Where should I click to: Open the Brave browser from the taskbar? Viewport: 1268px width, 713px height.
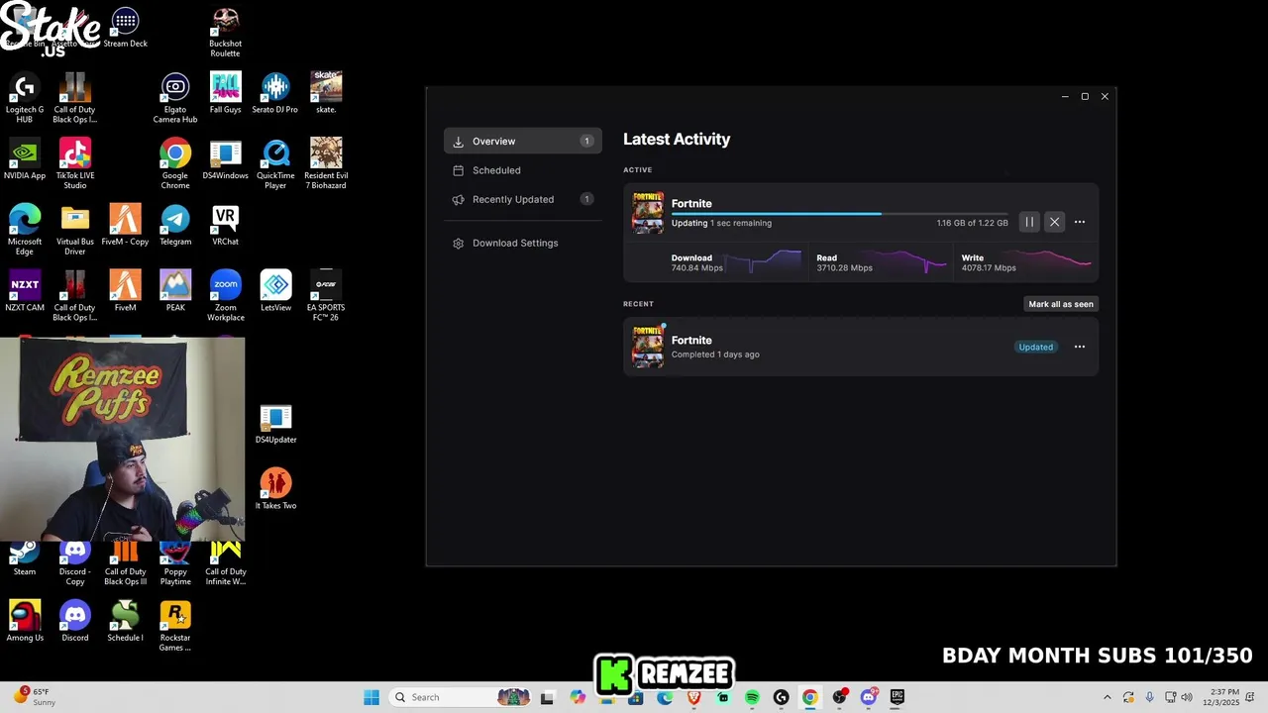[x=693, y=697]
